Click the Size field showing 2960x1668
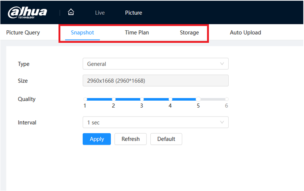The width and height of the screenshot is (304, 191). point(155,81)
